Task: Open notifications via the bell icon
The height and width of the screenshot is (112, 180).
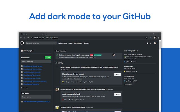Action: tap(147, 43)
